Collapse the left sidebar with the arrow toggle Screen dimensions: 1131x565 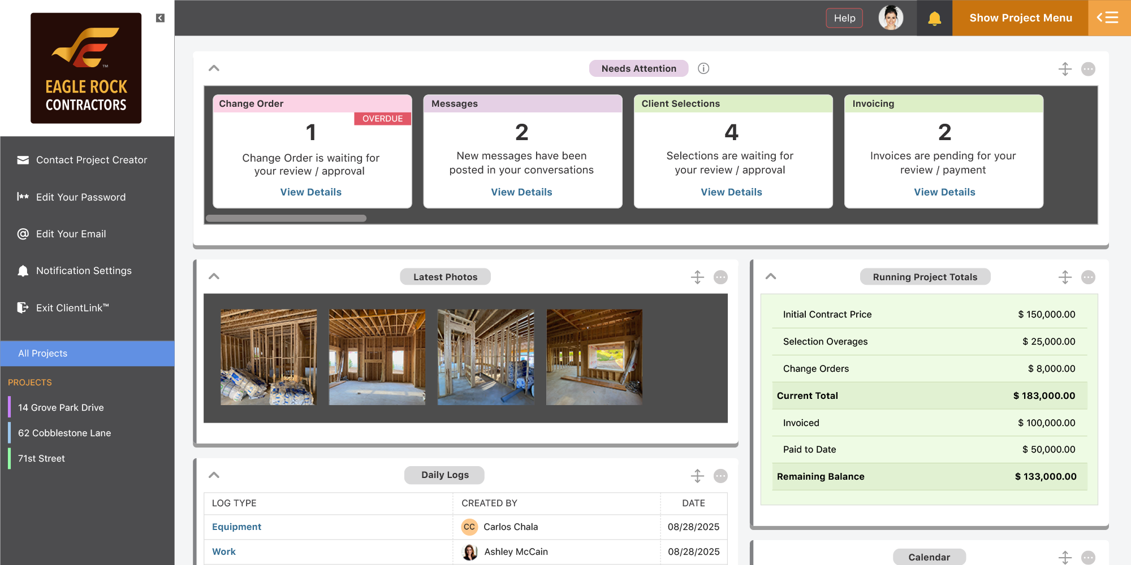point(160,18)
